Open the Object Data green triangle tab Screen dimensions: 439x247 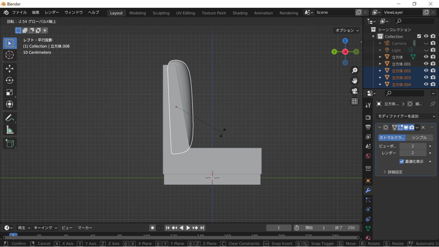tap(368, 229)
